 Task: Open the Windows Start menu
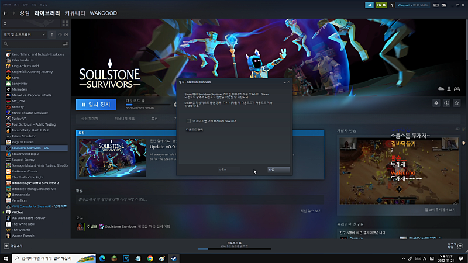[x=5, y=258]
